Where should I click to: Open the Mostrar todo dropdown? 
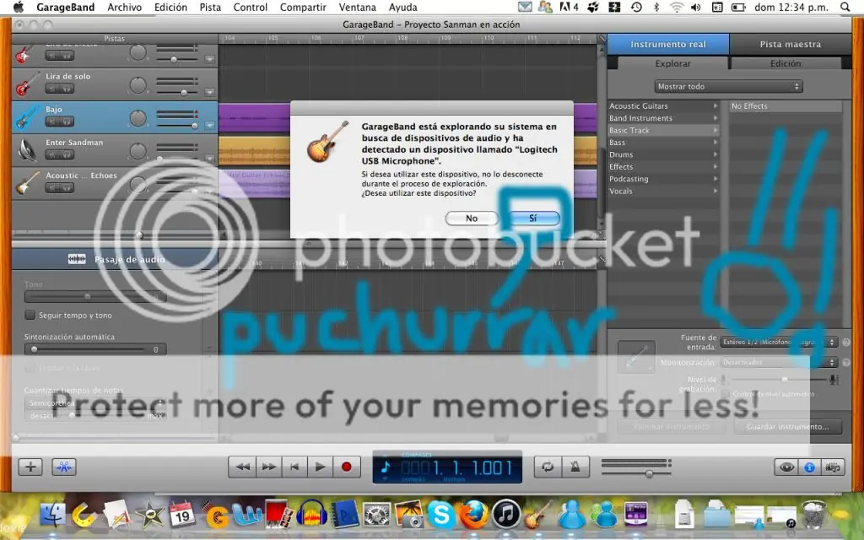[x=728, y=87]
